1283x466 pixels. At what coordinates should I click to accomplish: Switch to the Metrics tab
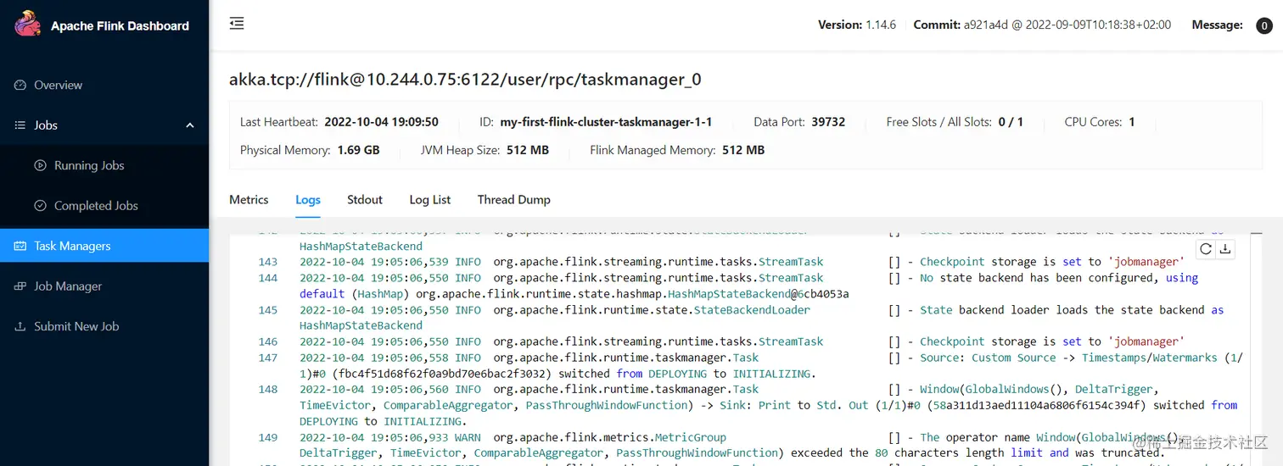coord(249,200)
